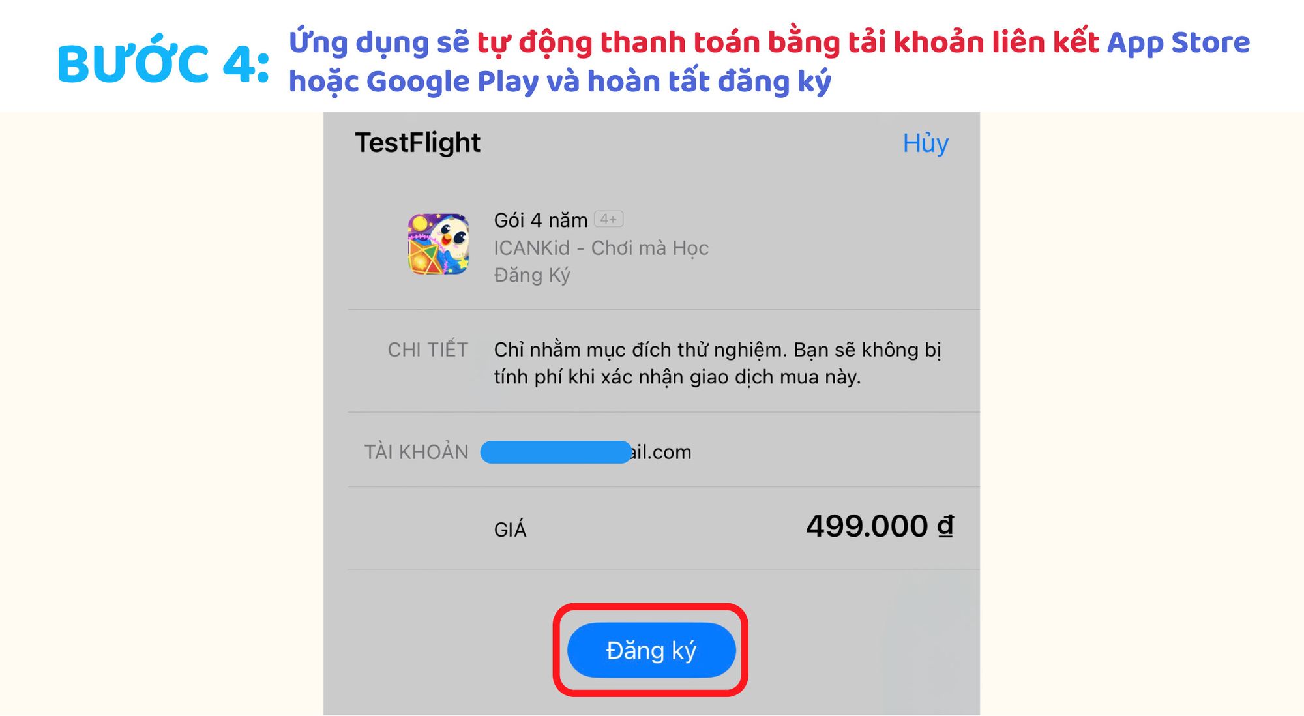1304x716 pixels.
Task: Select the CHI TIẾT row label
Action: [428, 350]
